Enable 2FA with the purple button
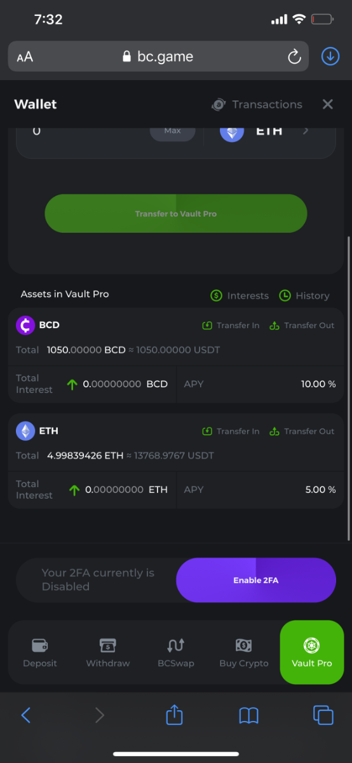352x763 pixels. (256, 580)
